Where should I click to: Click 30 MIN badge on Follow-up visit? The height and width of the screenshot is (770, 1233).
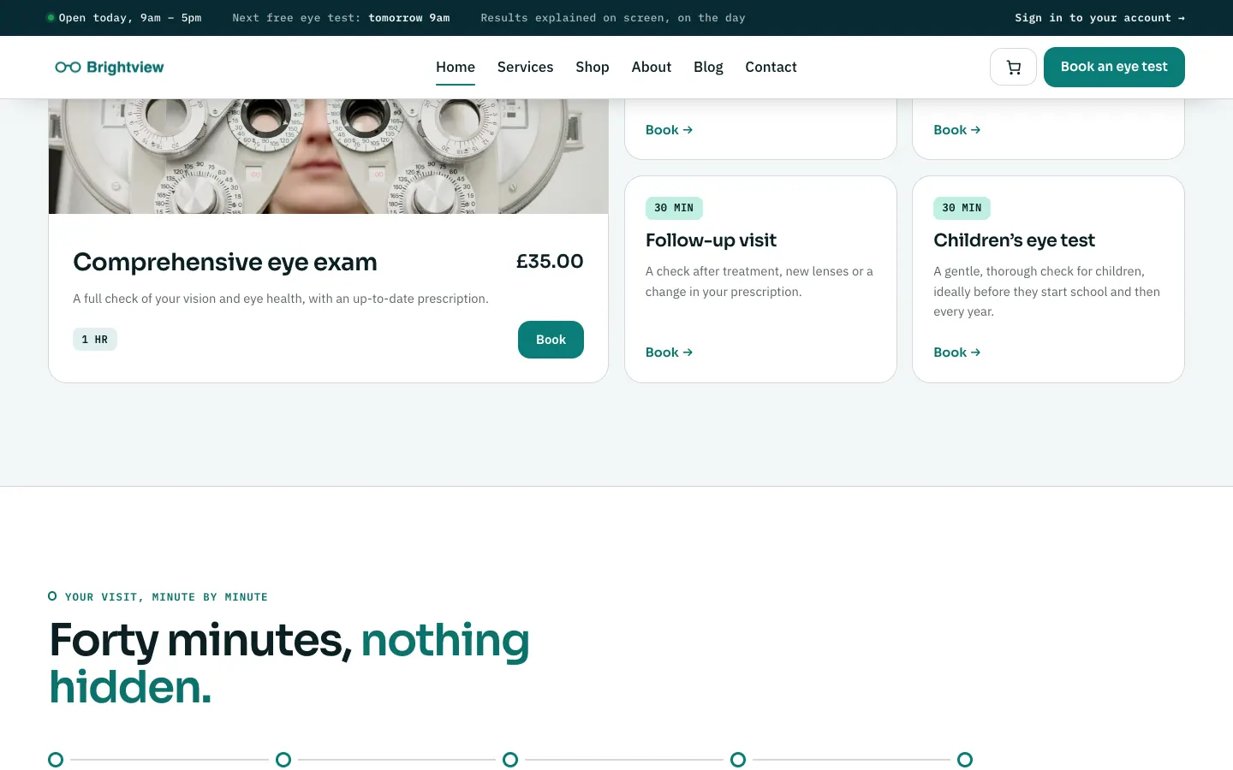(674, 208)
